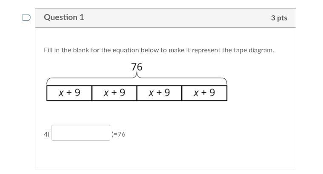Click the ')=76' text after the blank

tap(118, 134)
